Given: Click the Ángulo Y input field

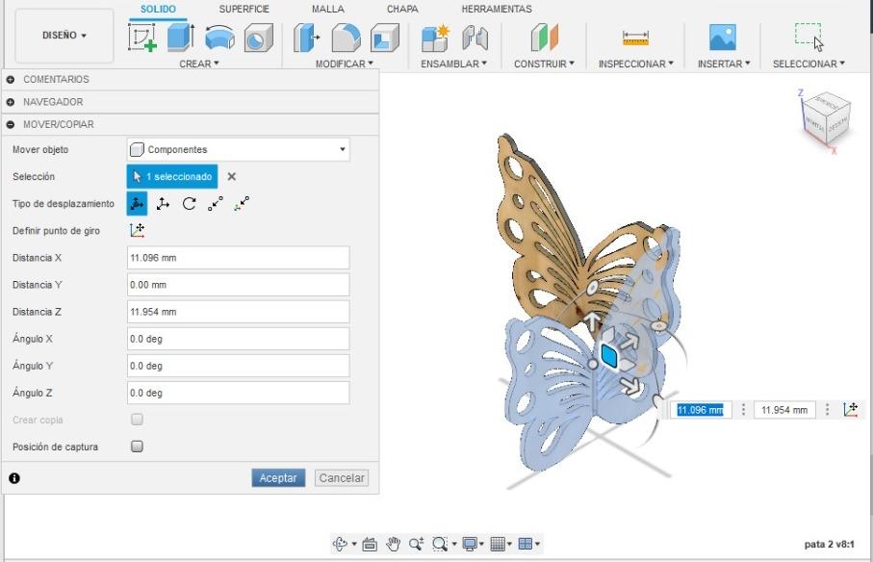Looking at the screenshot, I should tap(239, 366).
